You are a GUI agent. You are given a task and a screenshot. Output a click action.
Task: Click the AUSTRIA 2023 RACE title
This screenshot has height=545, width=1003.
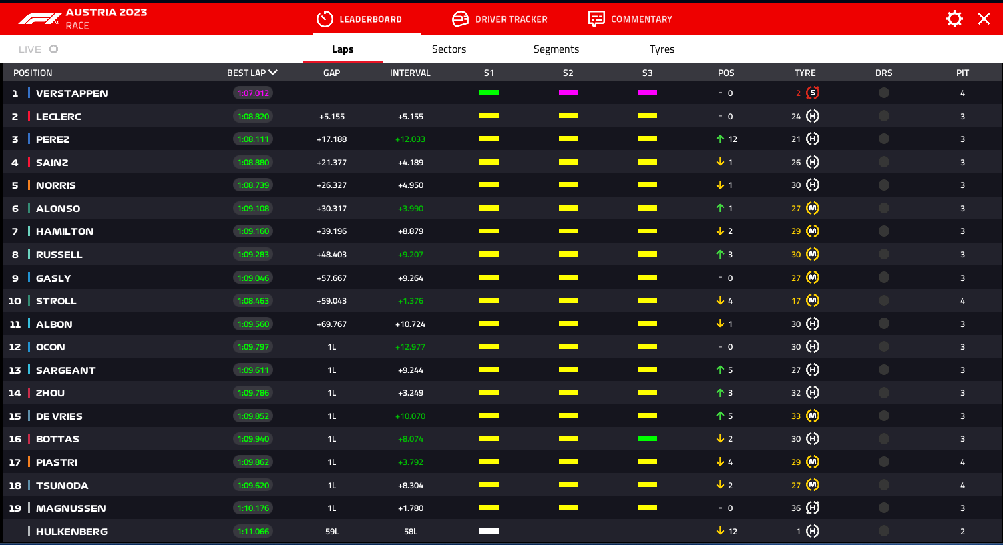pos(106,19)
